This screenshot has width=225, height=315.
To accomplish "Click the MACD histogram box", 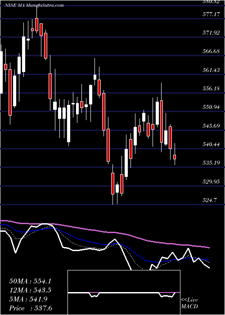I will point(124,292).
